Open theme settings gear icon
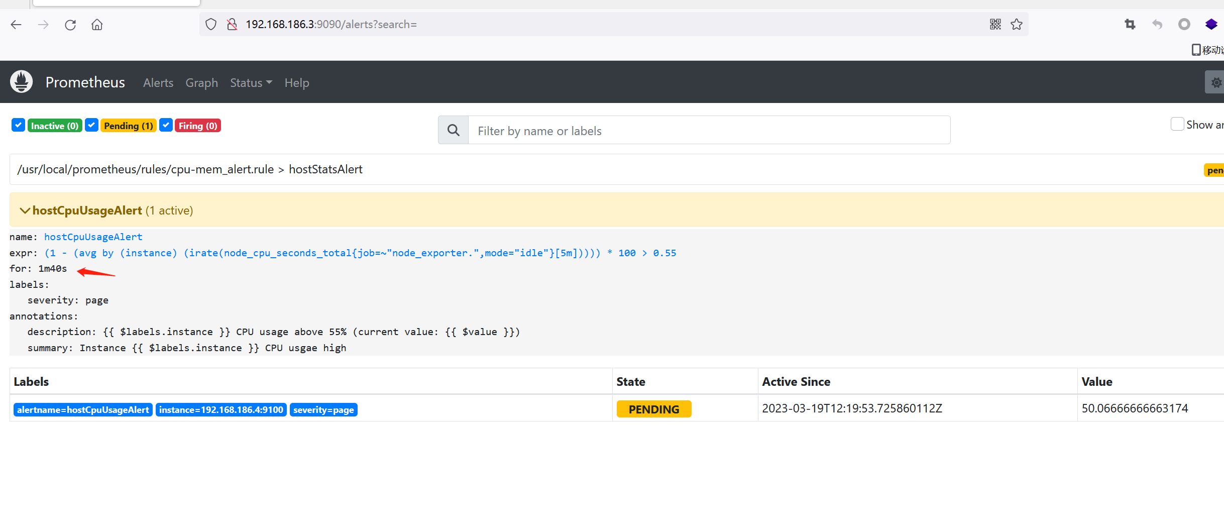 click(1215, 82)
